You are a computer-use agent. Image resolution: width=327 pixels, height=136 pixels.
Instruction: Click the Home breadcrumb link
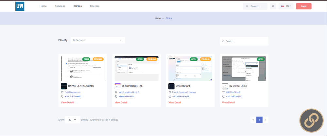coord(158,18)
